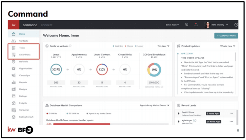
Task: Open the This Year period dropdown
Action: click(x=163, y=46)
